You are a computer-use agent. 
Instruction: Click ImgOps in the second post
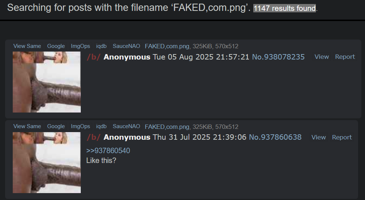(x=80, y=126)
